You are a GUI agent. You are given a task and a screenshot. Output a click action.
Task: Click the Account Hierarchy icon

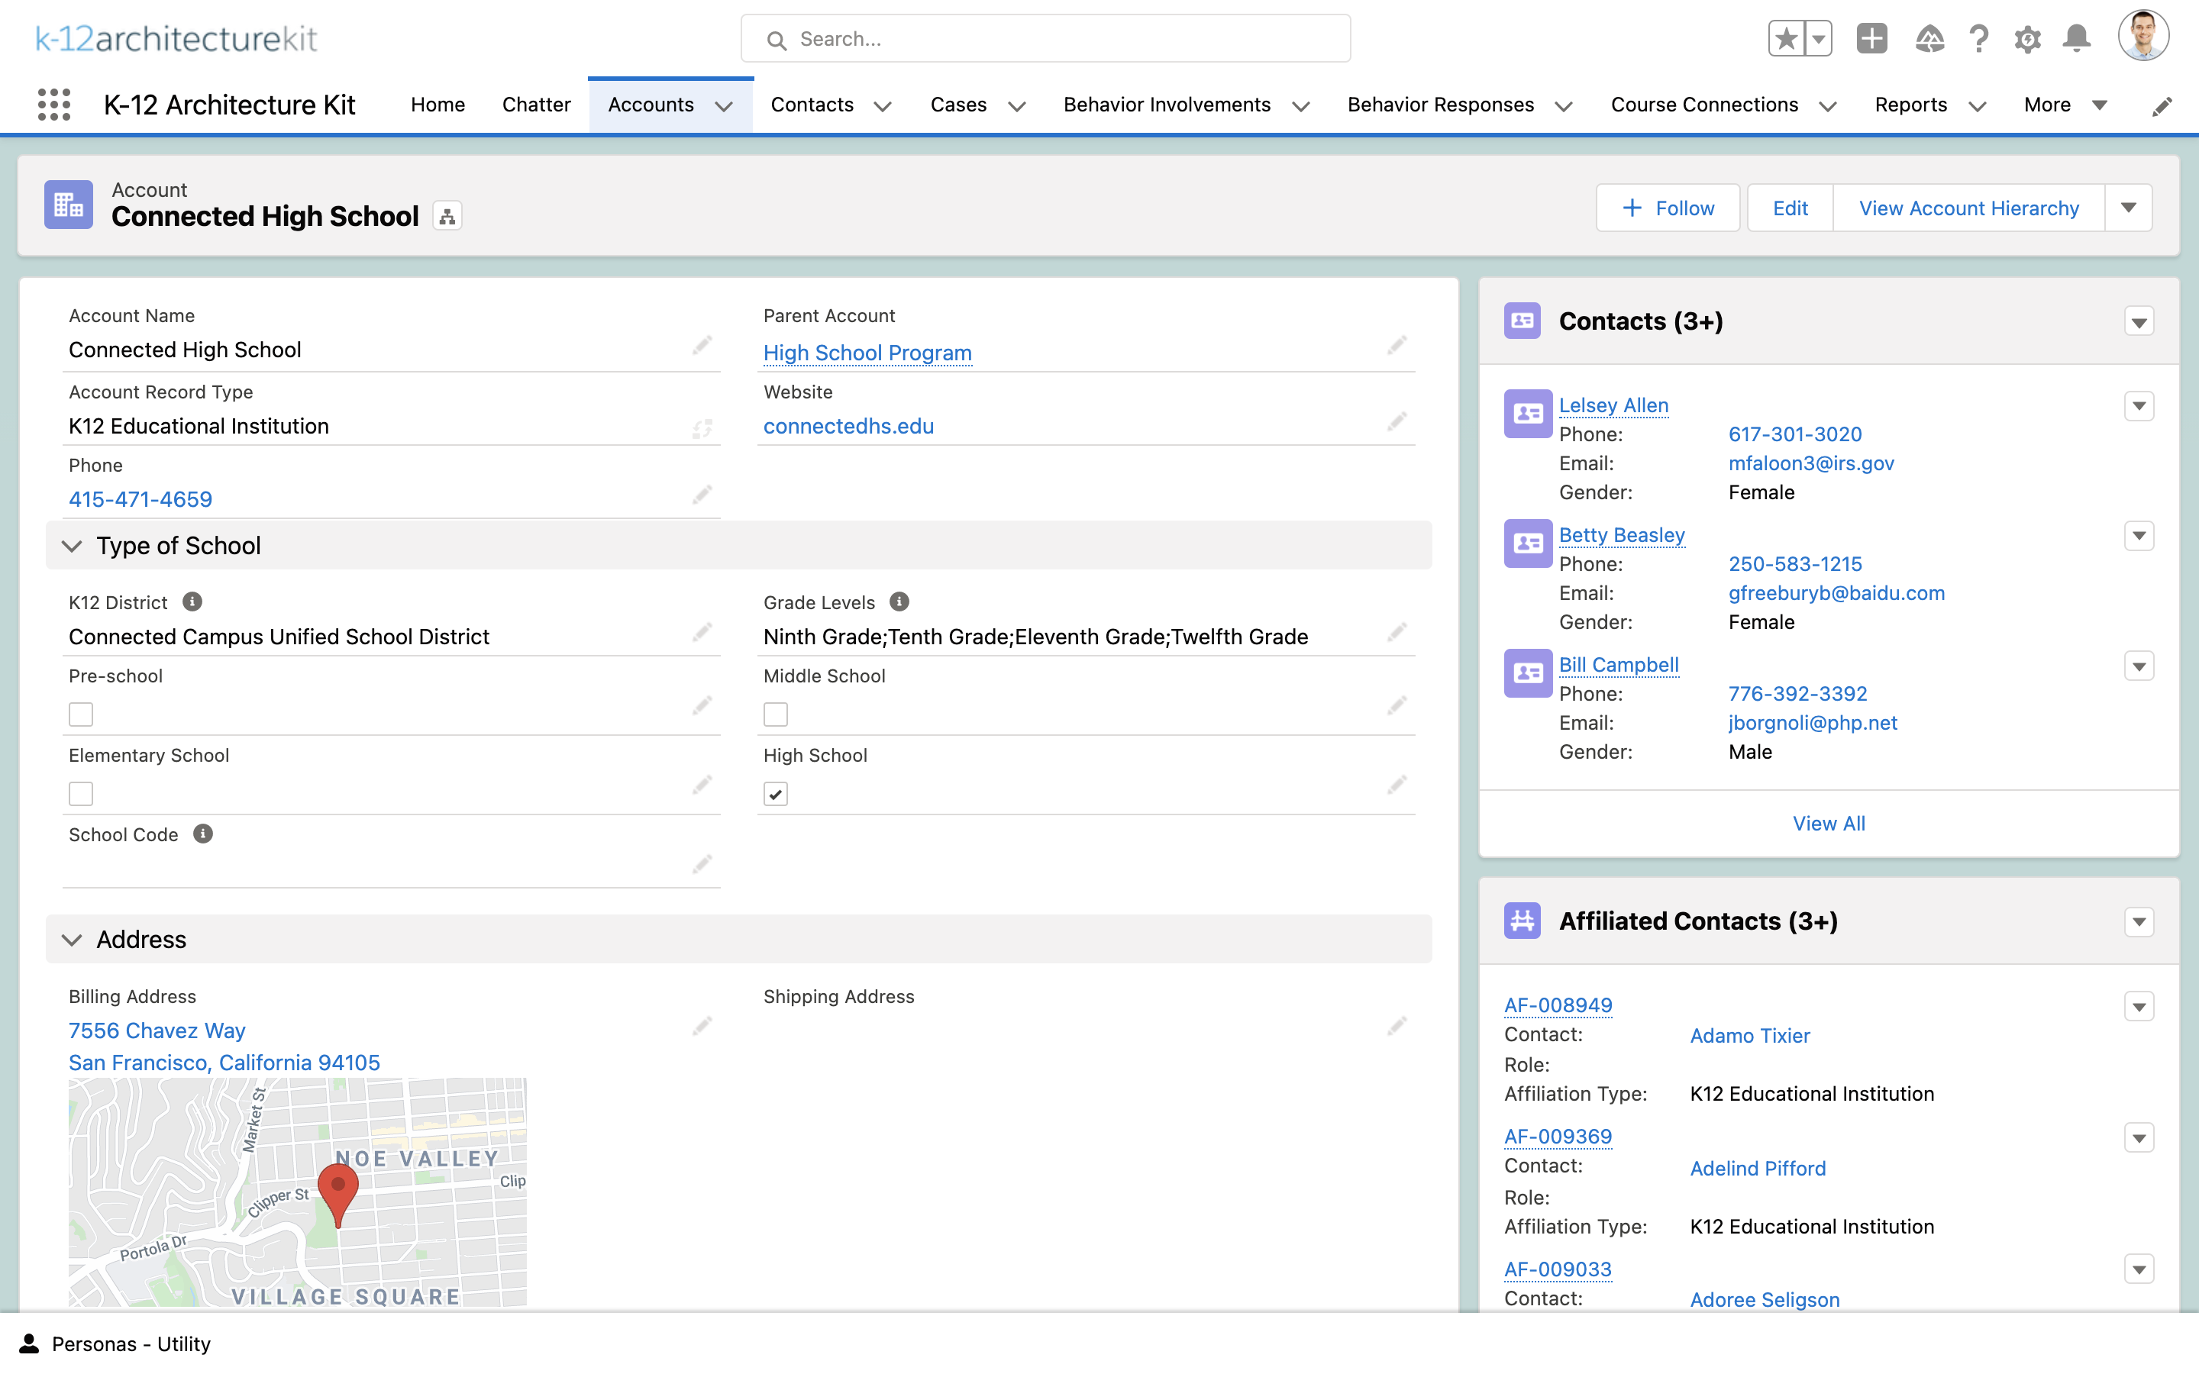click(x=448, y=217)
